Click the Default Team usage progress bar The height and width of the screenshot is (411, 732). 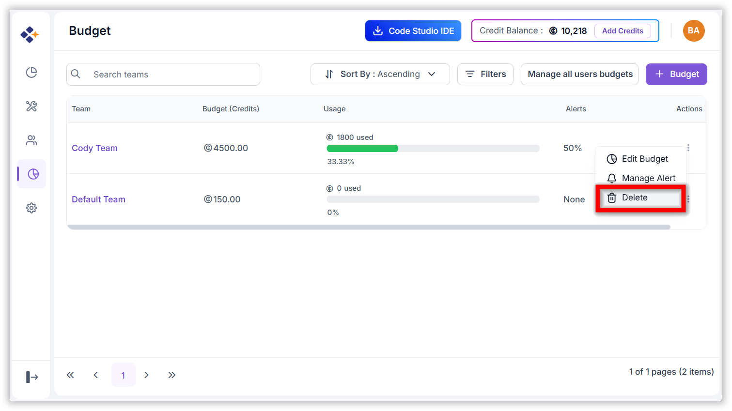pos(433,199)
